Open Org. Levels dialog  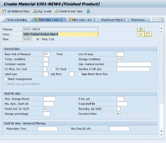[42, 11]
